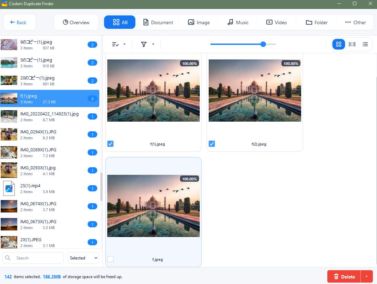Open the IMG_0294X(1).JPG group
Image resolution: width=377 pixels, height=284 pixels.
[50, 134]
